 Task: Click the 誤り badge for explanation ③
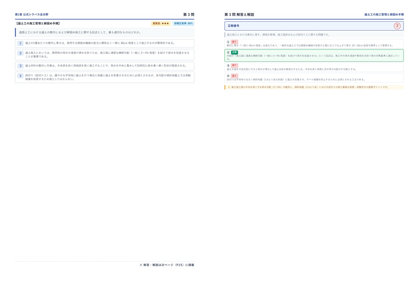click(x=234, y=65)
